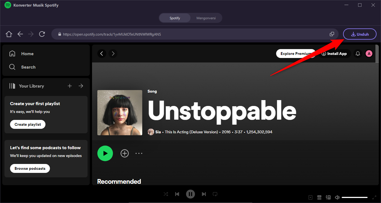Open artist Sia's page link
381x203 pixels.
[x=158, y=132]
